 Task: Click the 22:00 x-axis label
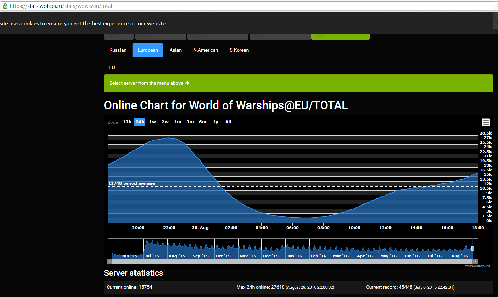click(169, 228)
